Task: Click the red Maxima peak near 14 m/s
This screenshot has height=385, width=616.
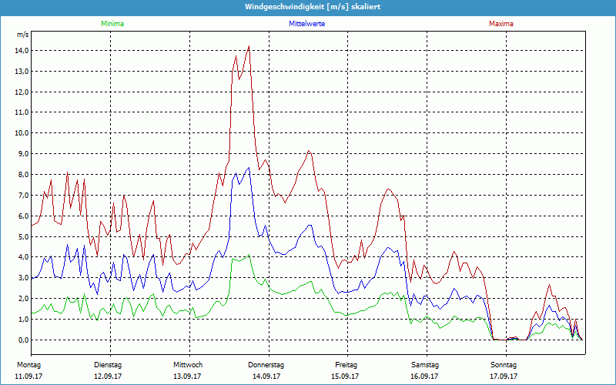Action: (249, 46)
